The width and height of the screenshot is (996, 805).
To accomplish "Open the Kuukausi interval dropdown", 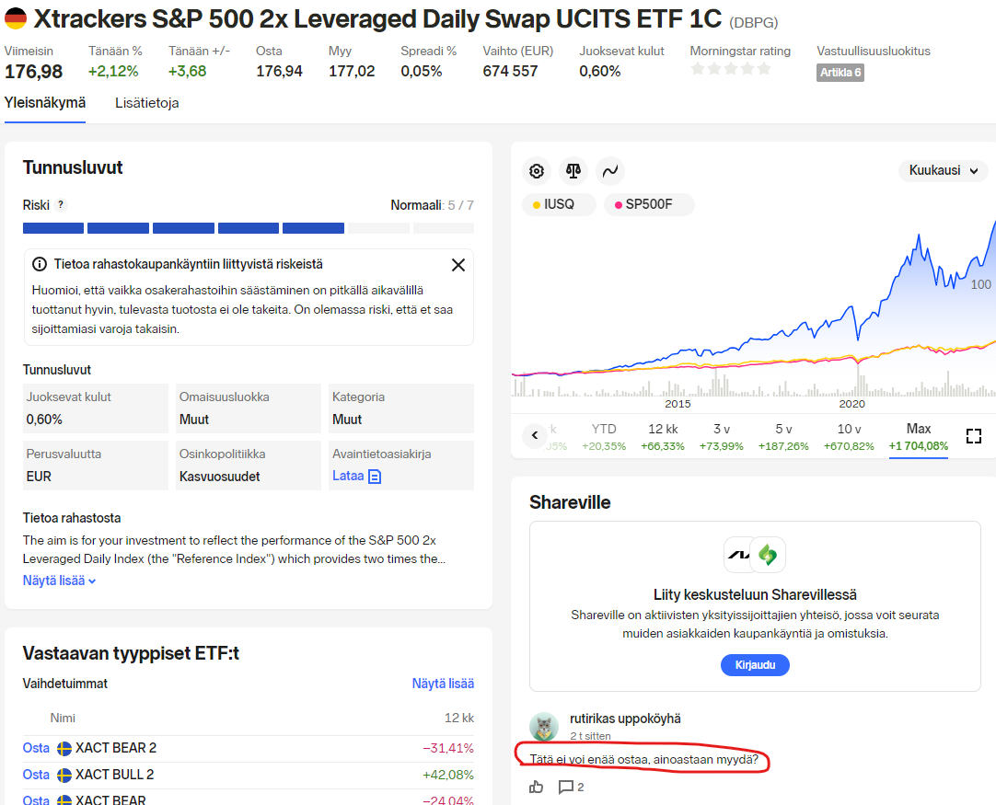I will 943,170.
